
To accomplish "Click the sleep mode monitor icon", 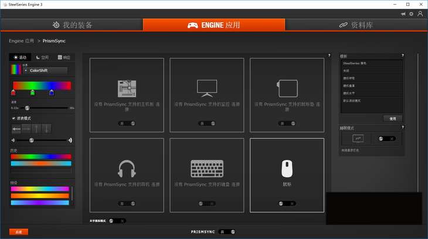I will pos(358,139).
